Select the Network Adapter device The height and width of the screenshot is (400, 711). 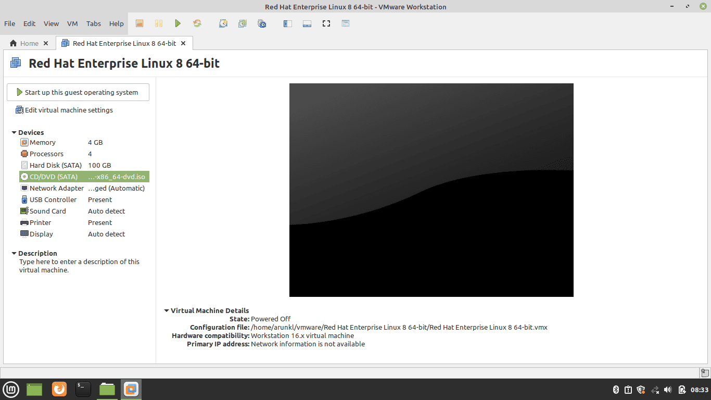coord(84,188)
